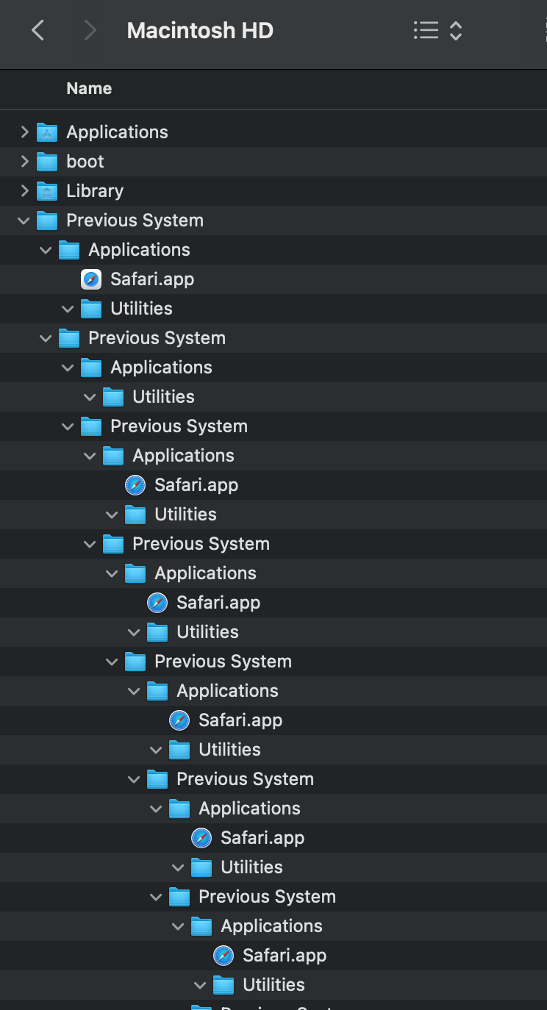The height and width of the screenshot is (1010, 547).
Task: Click the outermost Previous System folder icon
Action: (x=47, y=221)
